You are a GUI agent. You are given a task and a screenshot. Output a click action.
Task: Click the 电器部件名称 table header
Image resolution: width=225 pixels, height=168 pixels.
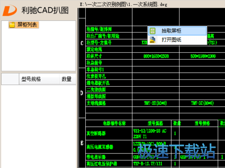(115, 123)
